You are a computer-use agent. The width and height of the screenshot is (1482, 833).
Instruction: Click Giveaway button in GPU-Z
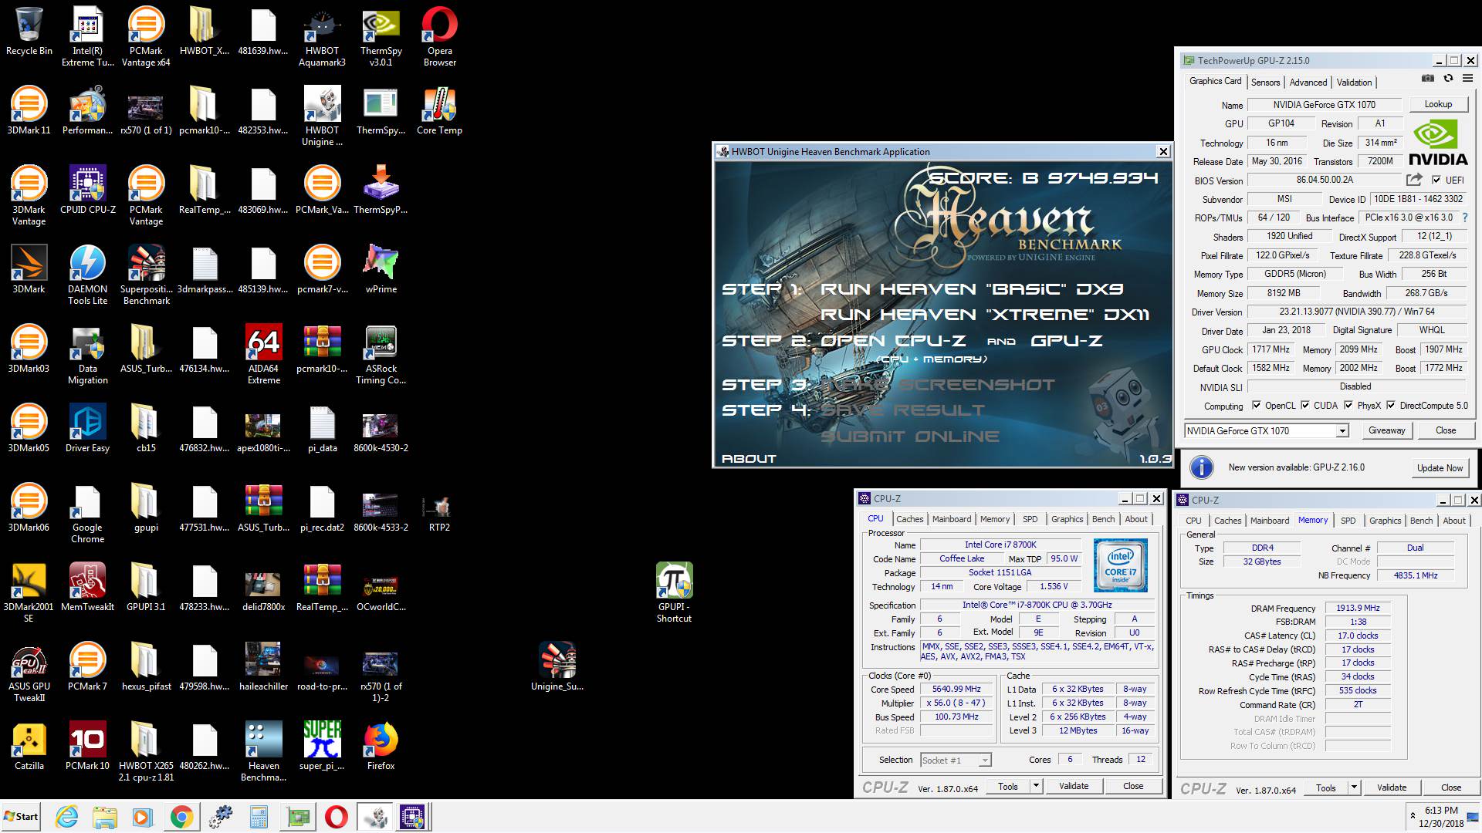1386,430
